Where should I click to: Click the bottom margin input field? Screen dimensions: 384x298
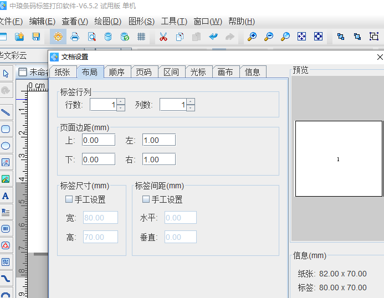[99, 159]
